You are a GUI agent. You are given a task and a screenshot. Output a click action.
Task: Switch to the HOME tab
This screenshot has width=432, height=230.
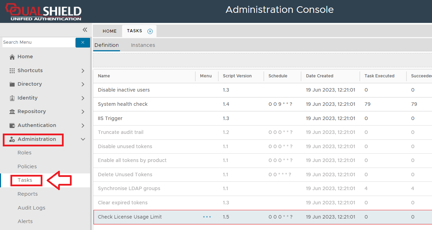[x=110, y=31]
